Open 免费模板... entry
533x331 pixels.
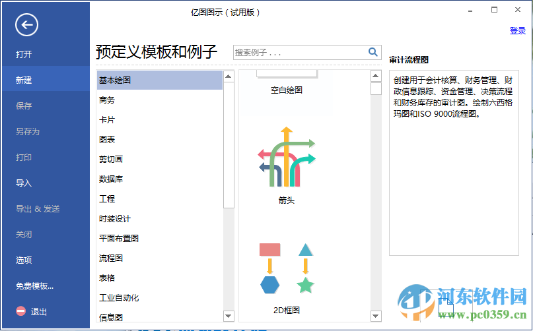coord(34,286)
